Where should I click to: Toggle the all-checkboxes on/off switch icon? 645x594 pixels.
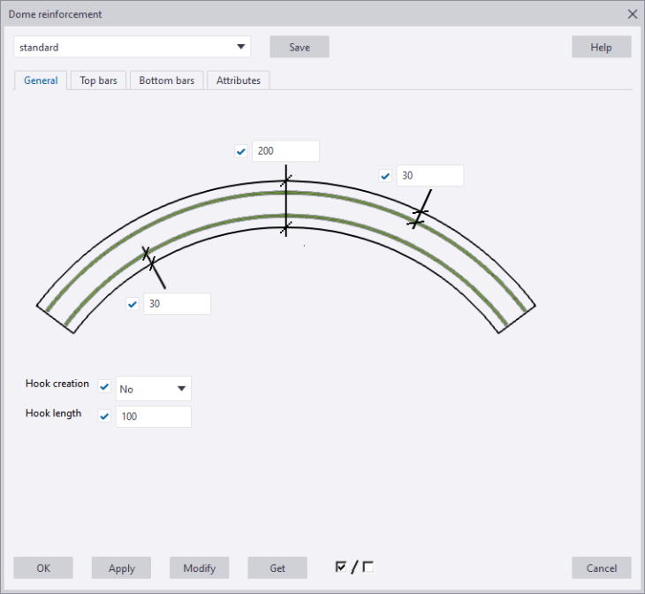click(354, 567)
